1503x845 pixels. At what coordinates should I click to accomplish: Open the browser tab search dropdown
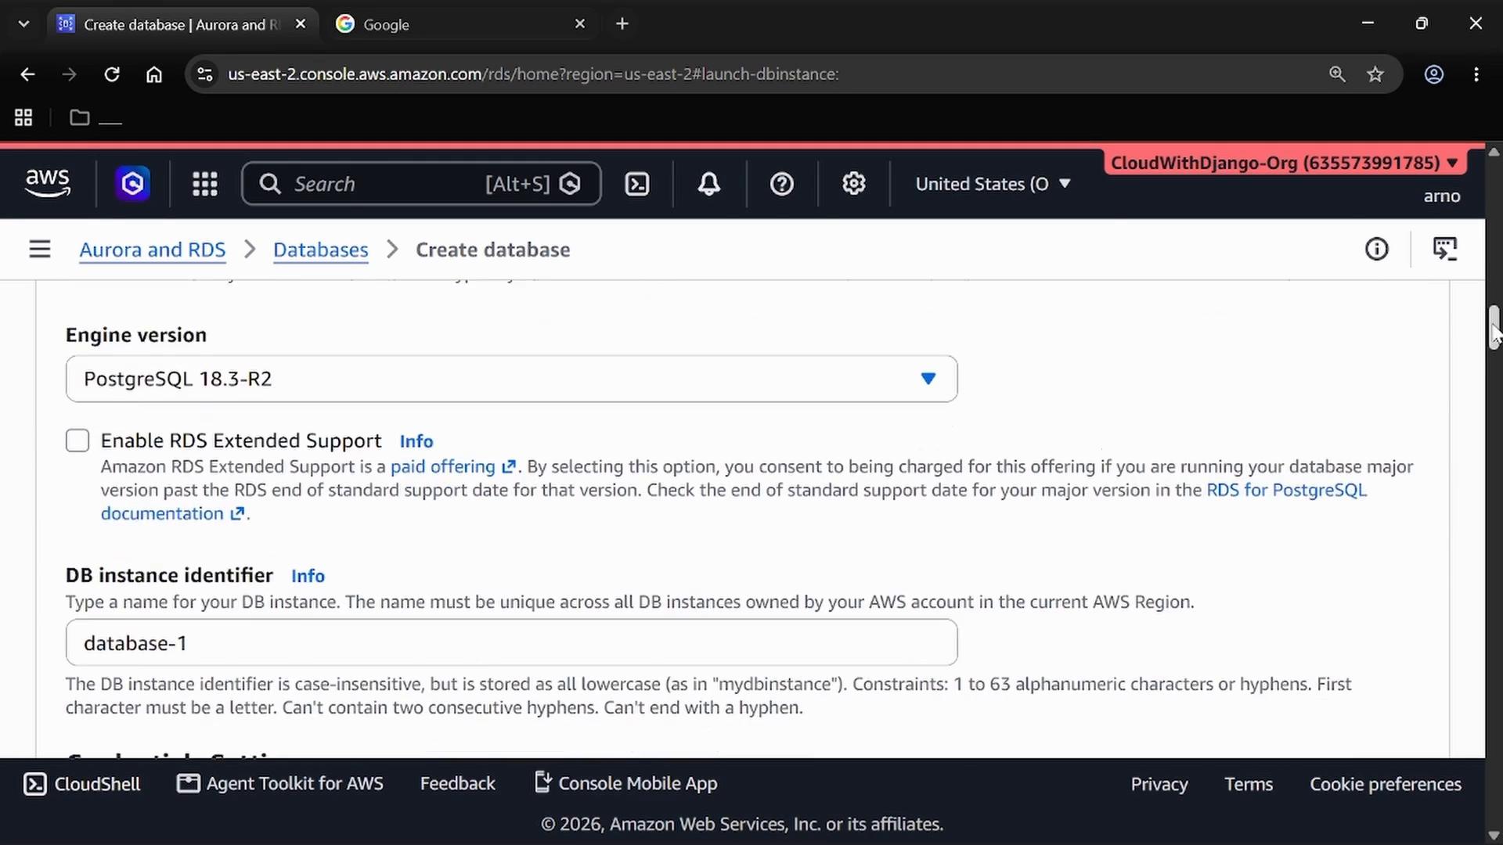pyautogui.click(x=23, y=23)
